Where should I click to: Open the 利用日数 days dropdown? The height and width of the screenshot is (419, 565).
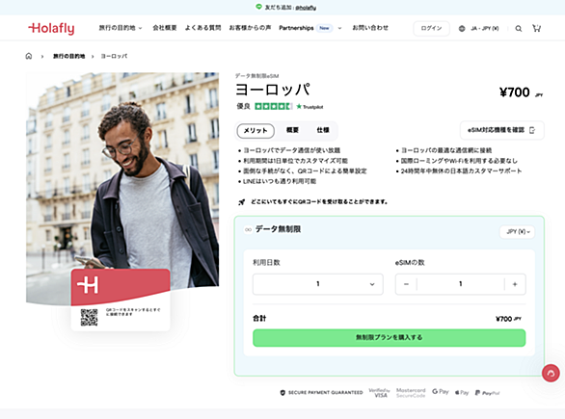pyautogui.click(x=318, y=284)
